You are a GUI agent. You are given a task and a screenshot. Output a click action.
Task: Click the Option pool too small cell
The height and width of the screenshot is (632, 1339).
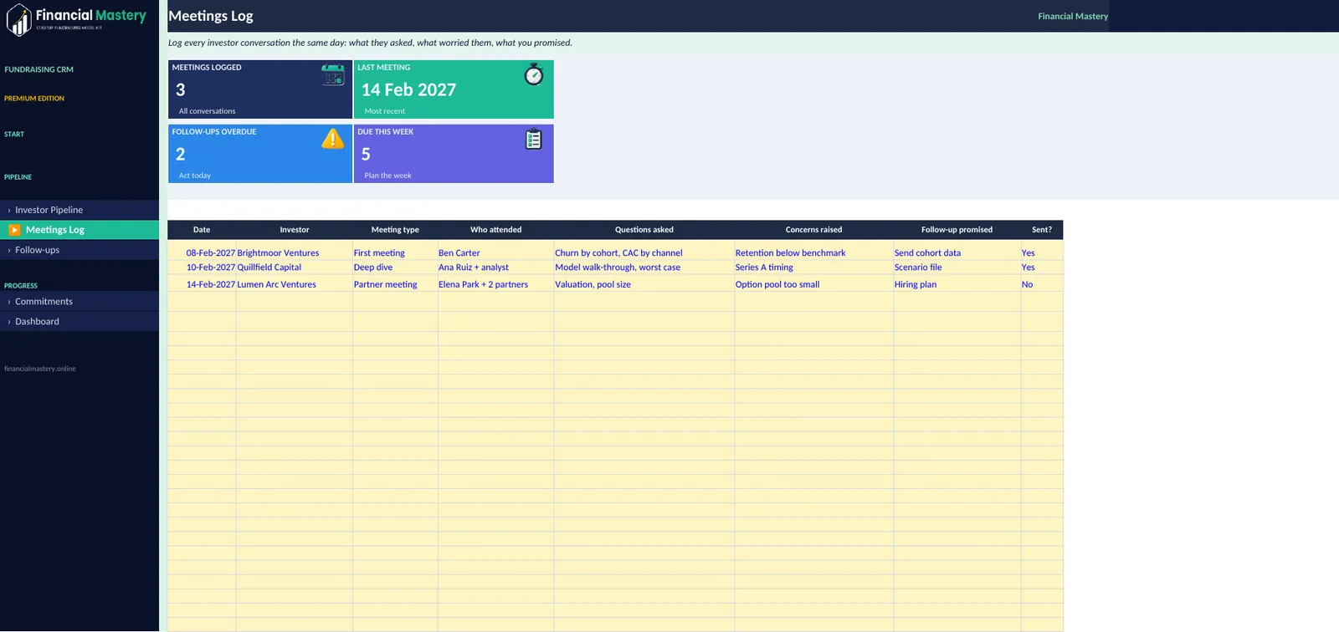814,284
